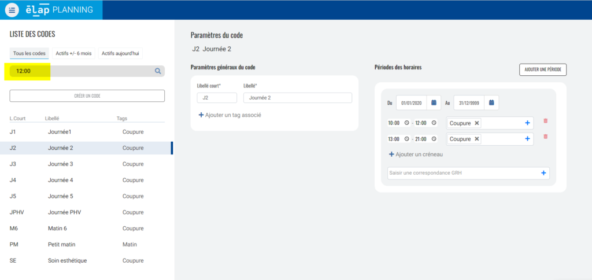Open the hamburger menu in header
Image resolution: width=592 pixels, height=280 pixels.
(12, 10)
